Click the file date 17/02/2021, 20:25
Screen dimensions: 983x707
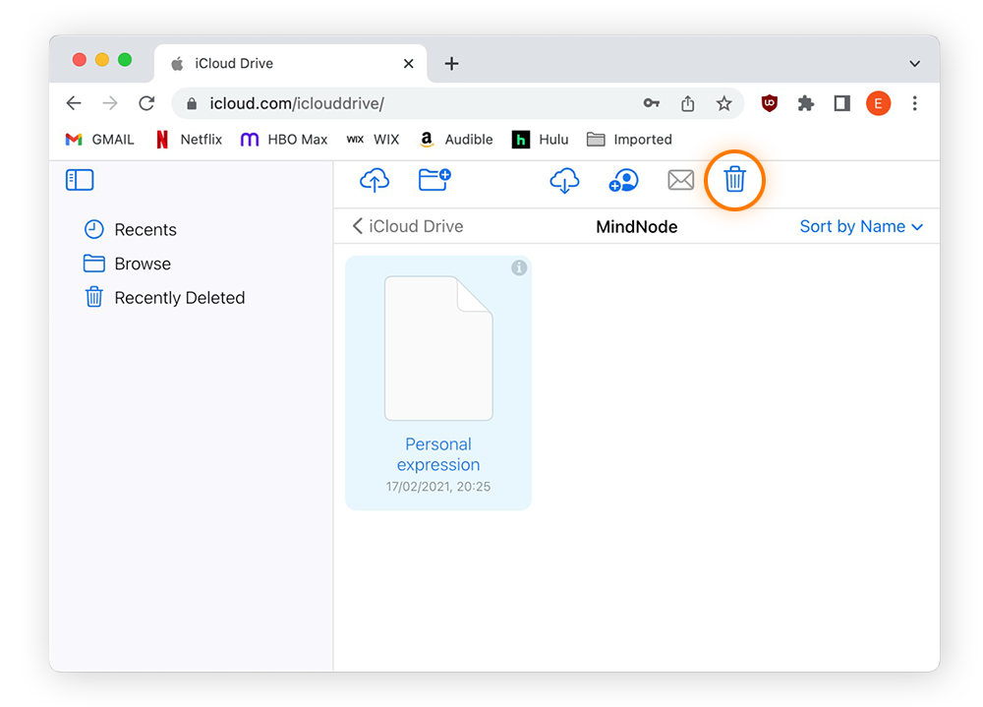coord(438,486)
